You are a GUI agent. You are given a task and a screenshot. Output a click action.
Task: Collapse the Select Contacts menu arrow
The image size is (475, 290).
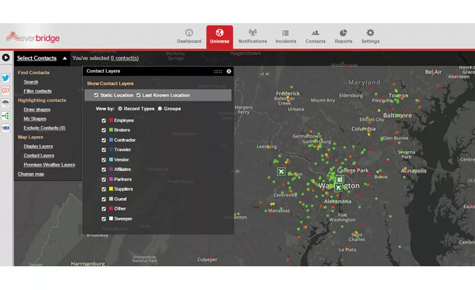(x=64, y=59)
